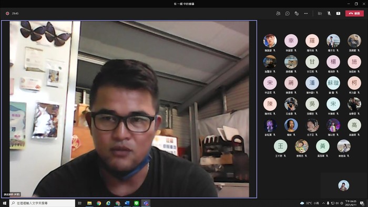Click your self-preview avatar thumbnail
This screenshot has width=368, height=207.
tap(344, 185)
